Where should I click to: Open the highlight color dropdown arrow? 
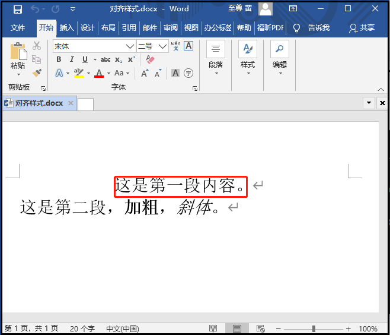tap(88, 73)
